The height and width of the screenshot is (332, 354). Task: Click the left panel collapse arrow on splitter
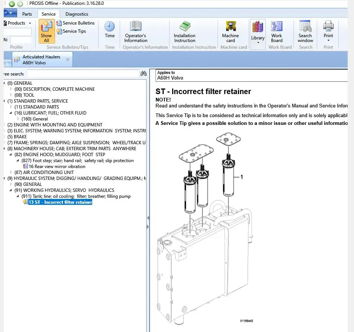148,218
